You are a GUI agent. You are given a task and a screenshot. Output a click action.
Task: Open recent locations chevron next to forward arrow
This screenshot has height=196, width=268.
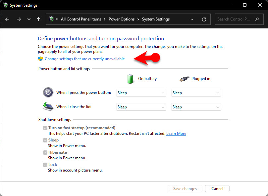[29, 19]
